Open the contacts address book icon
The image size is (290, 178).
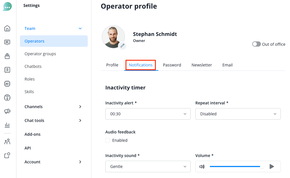point(7,70)
